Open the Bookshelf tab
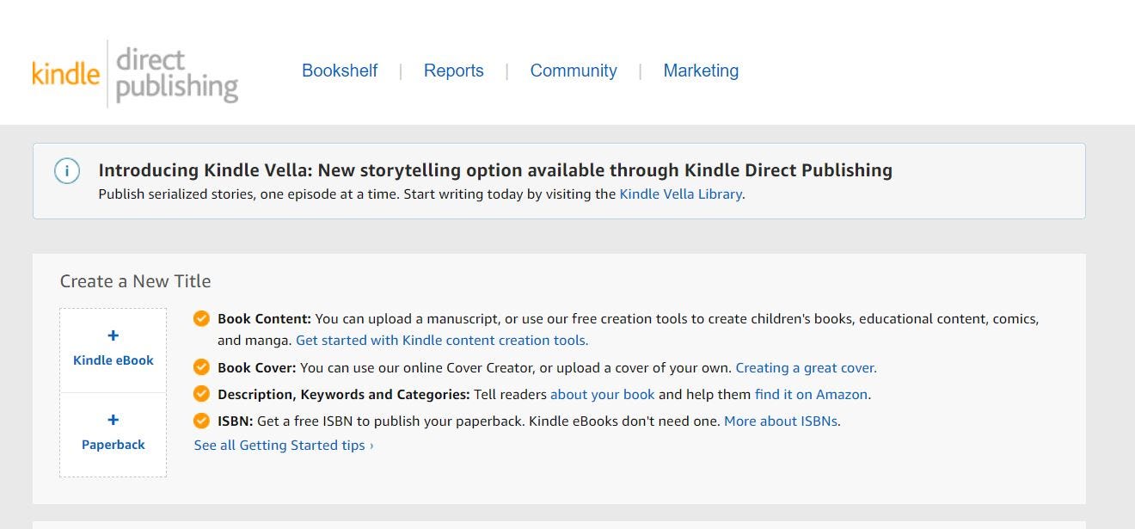 (x=340, y=71)
